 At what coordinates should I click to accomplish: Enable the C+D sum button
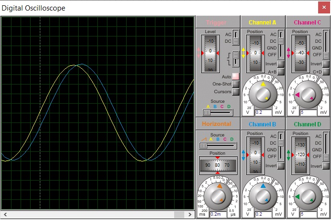[x=325, y=72]
